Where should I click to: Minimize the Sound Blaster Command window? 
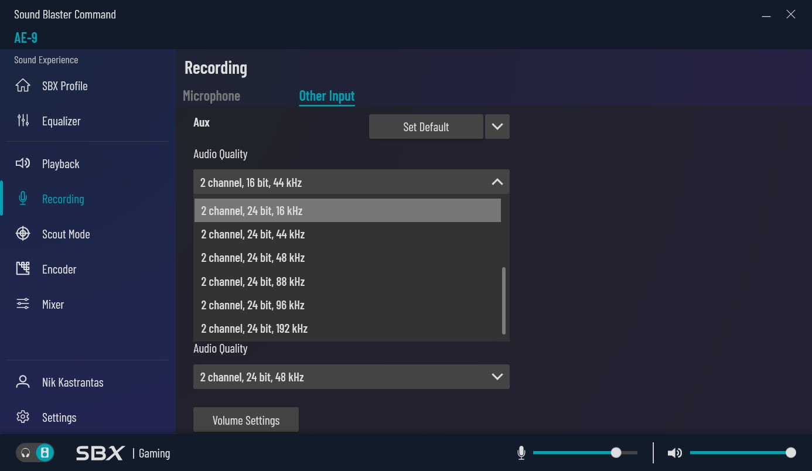pyautogui.click(x=766, y=15)
